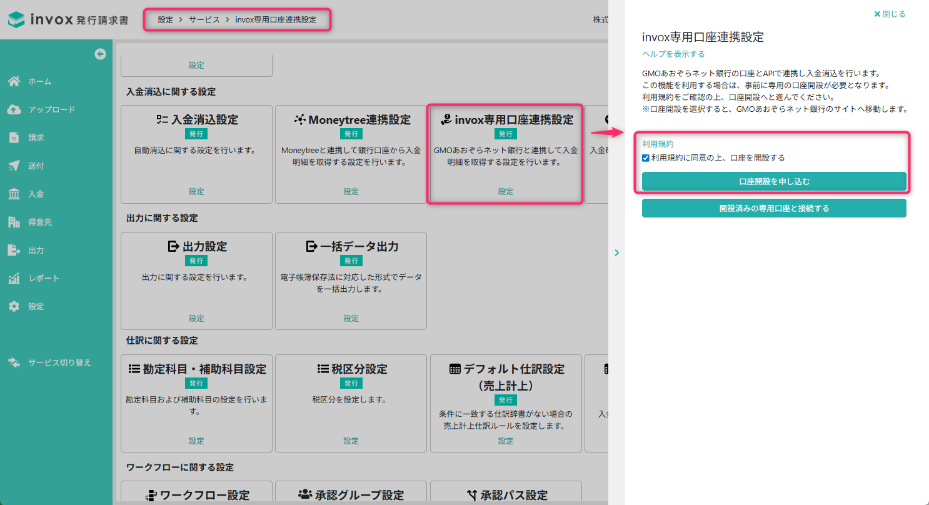Image resolution: width=929 pixels, height=505 pixels.
Task: Uncheck the 利用規約に同意 checkbox
Action: [646, 158]
